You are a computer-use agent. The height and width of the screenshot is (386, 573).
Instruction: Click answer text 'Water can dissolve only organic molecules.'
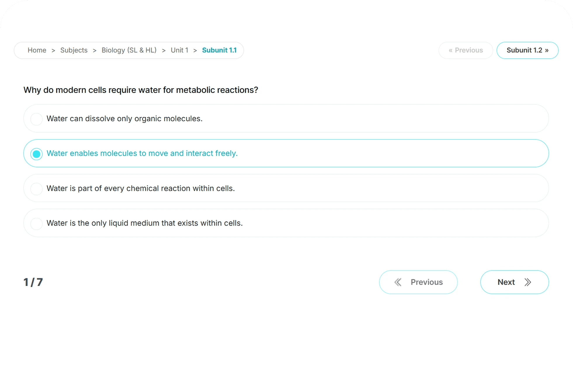click(124, 119)
